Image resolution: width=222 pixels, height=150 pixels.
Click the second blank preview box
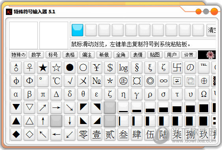click(54, 35)
